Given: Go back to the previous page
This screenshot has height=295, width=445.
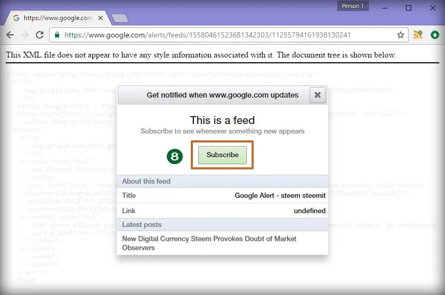Looking at the screenshot, I should [10, 35].
